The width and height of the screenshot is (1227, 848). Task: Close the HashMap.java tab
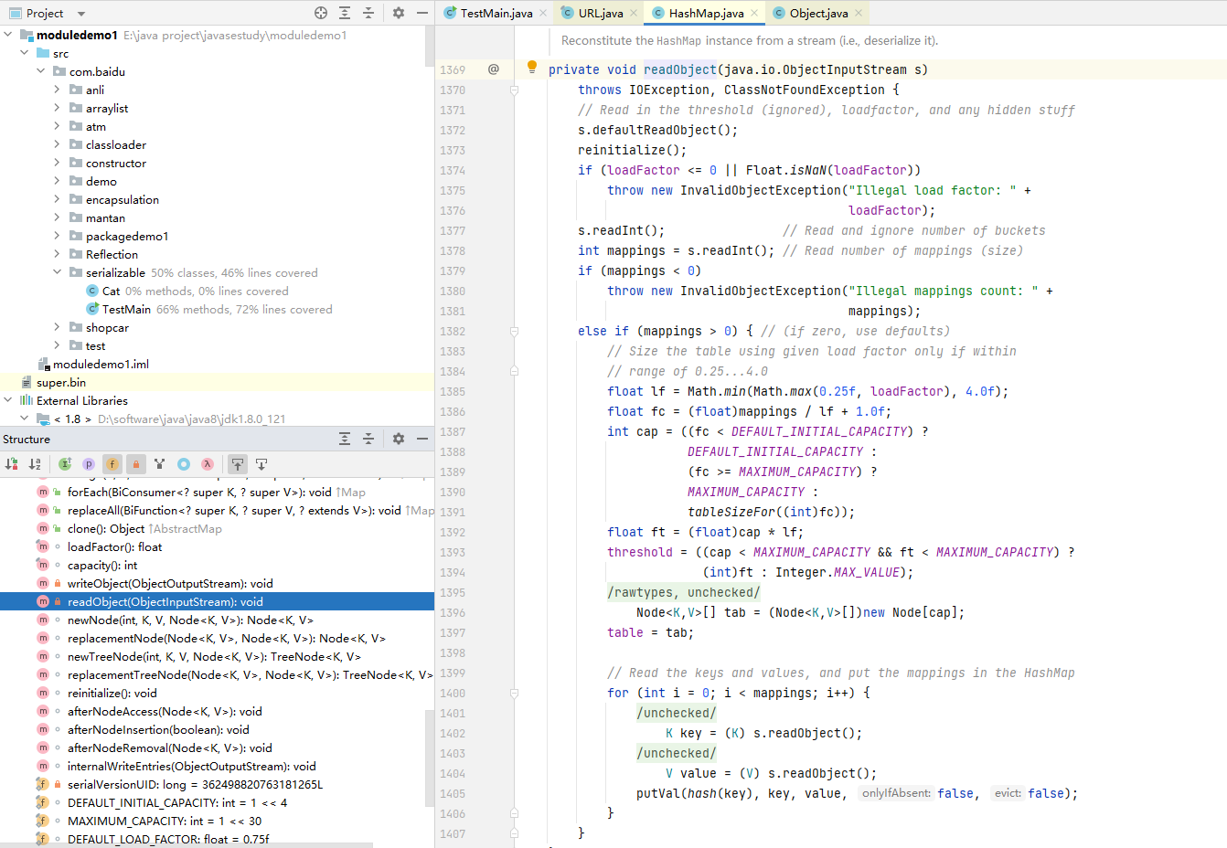[x=754, y=13]
